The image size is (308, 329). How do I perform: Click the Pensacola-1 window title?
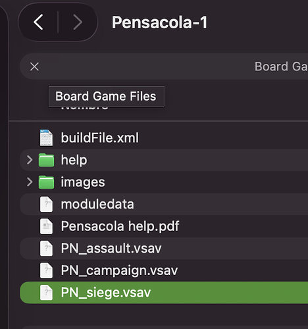(159, 22)
